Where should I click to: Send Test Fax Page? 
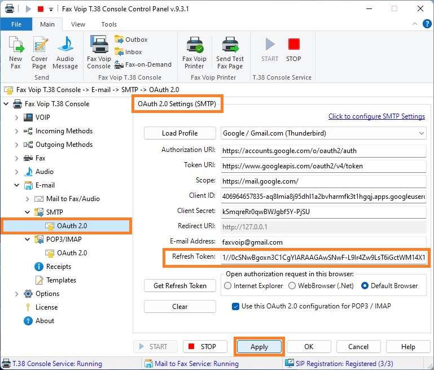click(230, 53)
